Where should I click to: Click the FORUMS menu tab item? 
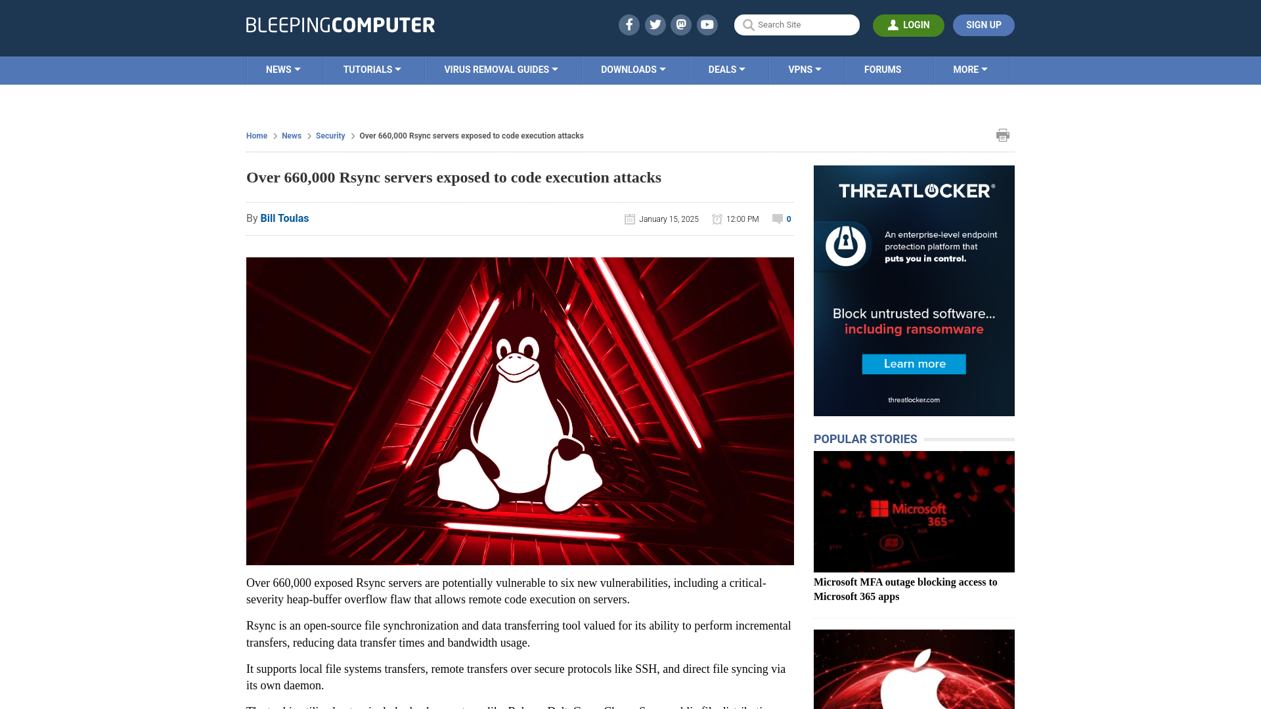[883, 69]
